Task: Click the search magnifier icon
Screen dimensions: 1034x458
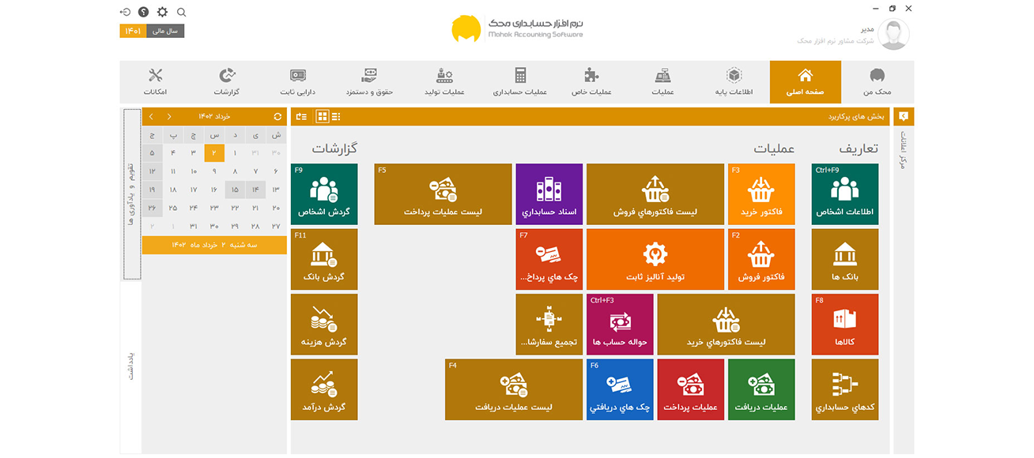Action: [182, 12]
